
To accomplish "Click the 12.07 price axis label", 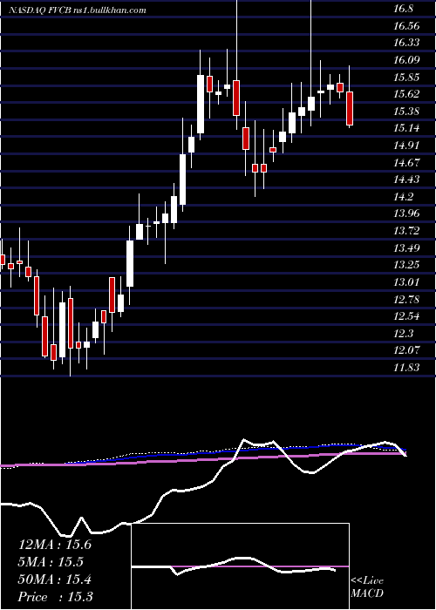I will tap(406, 350).
